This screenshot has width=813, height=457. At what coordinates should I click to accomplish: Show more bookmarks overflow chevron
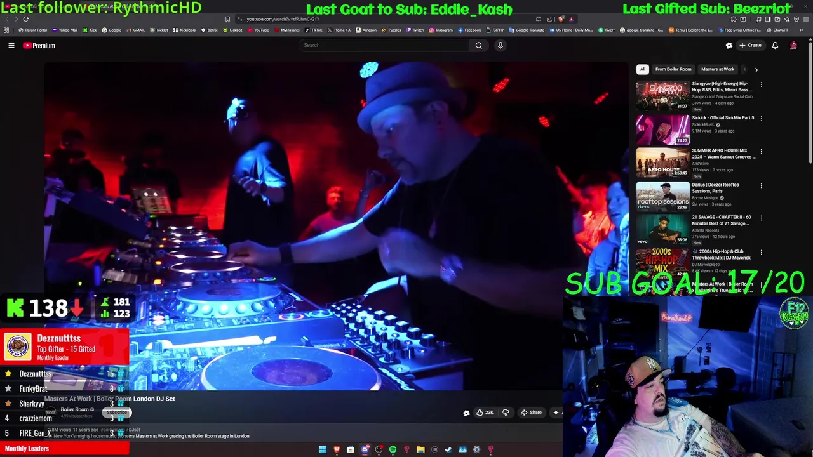[x=802, y=30]
